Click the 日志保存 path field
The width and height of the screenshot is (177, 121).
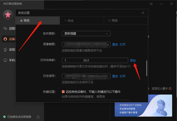[86, 76]
